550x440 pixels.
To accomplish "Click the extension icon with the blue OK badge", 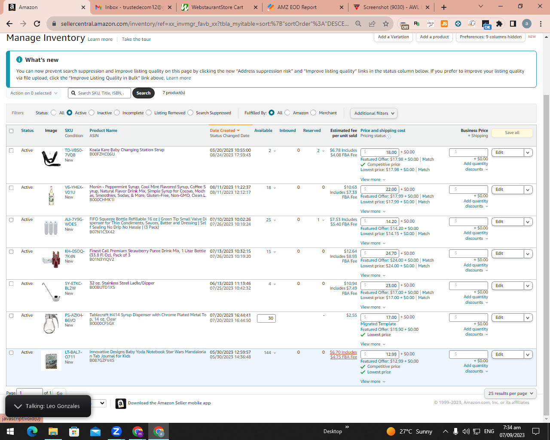I will [x=486, y=24].
